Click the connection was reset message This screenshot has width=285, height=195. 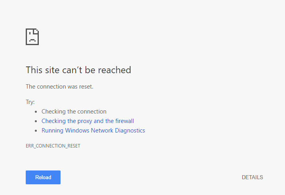pyautogui.click(x=59, y=87)
